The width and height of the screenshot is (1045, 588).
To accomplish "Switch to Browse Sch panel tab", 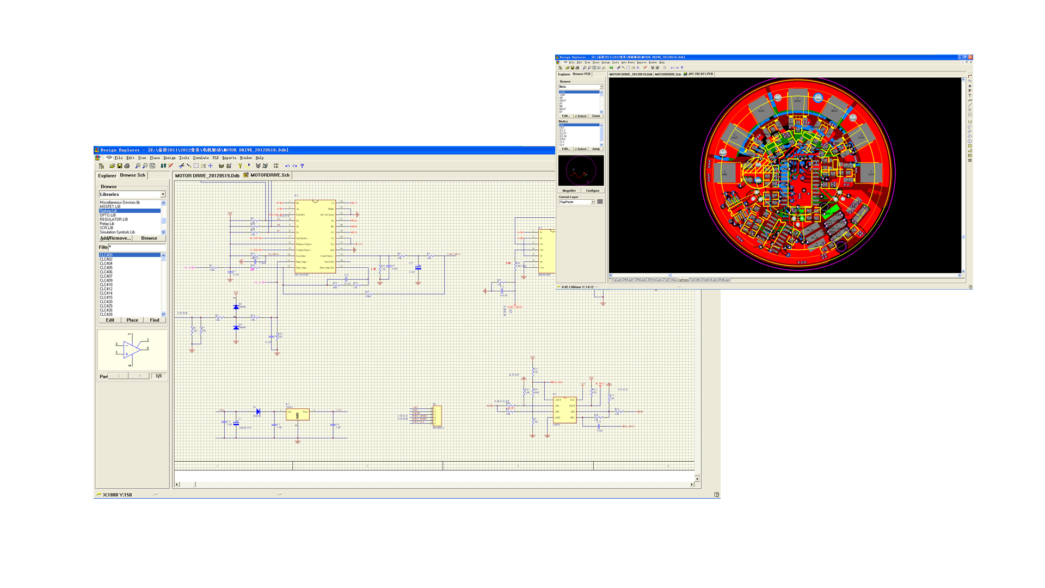I will 133,175.
